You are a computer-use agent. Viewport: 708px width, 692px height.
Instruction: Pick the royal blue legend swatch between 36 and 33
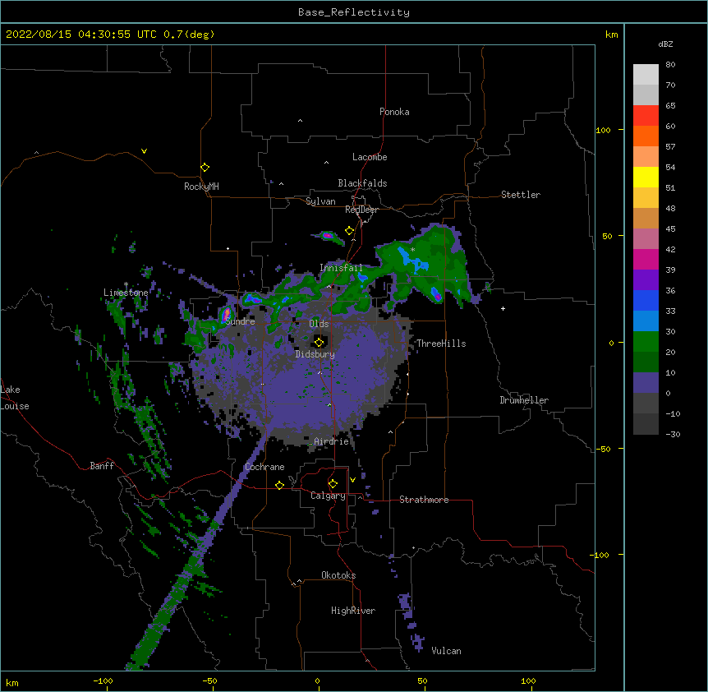(x=646, y=300)
